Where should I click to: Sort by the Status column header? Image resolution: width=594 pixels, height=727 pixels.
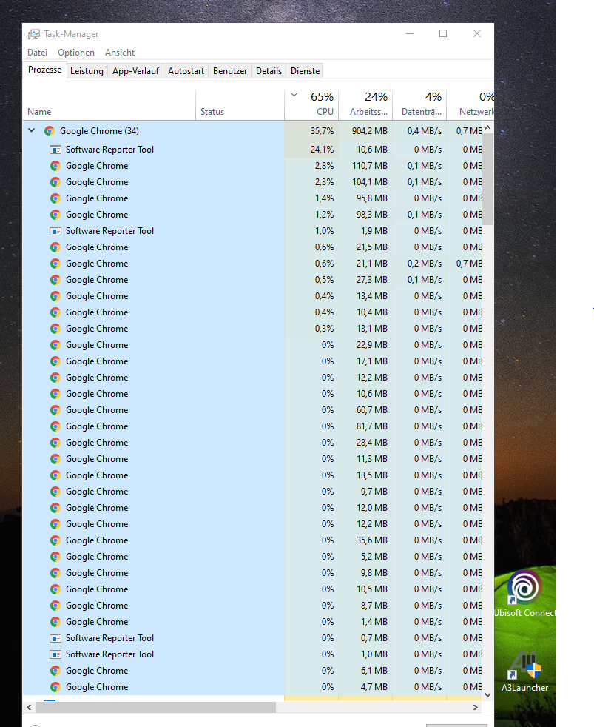pyautogui.click(x=240, y=105)
